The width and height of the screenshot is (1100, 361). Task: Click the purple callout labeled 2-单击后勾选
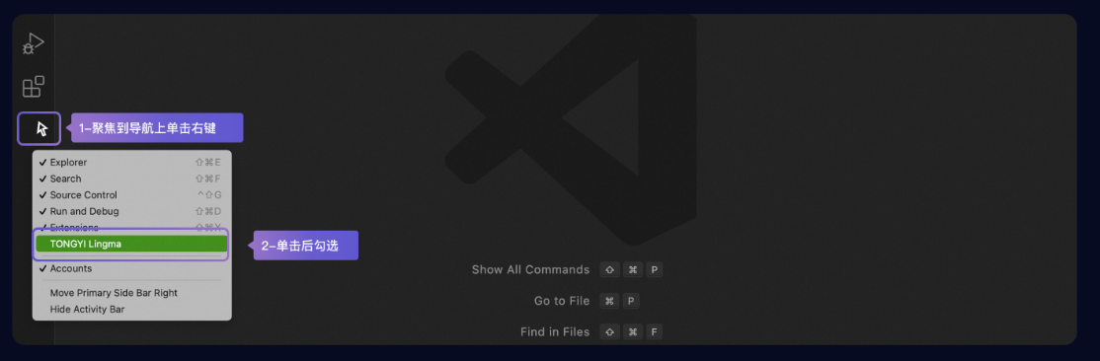click(304, 246)
